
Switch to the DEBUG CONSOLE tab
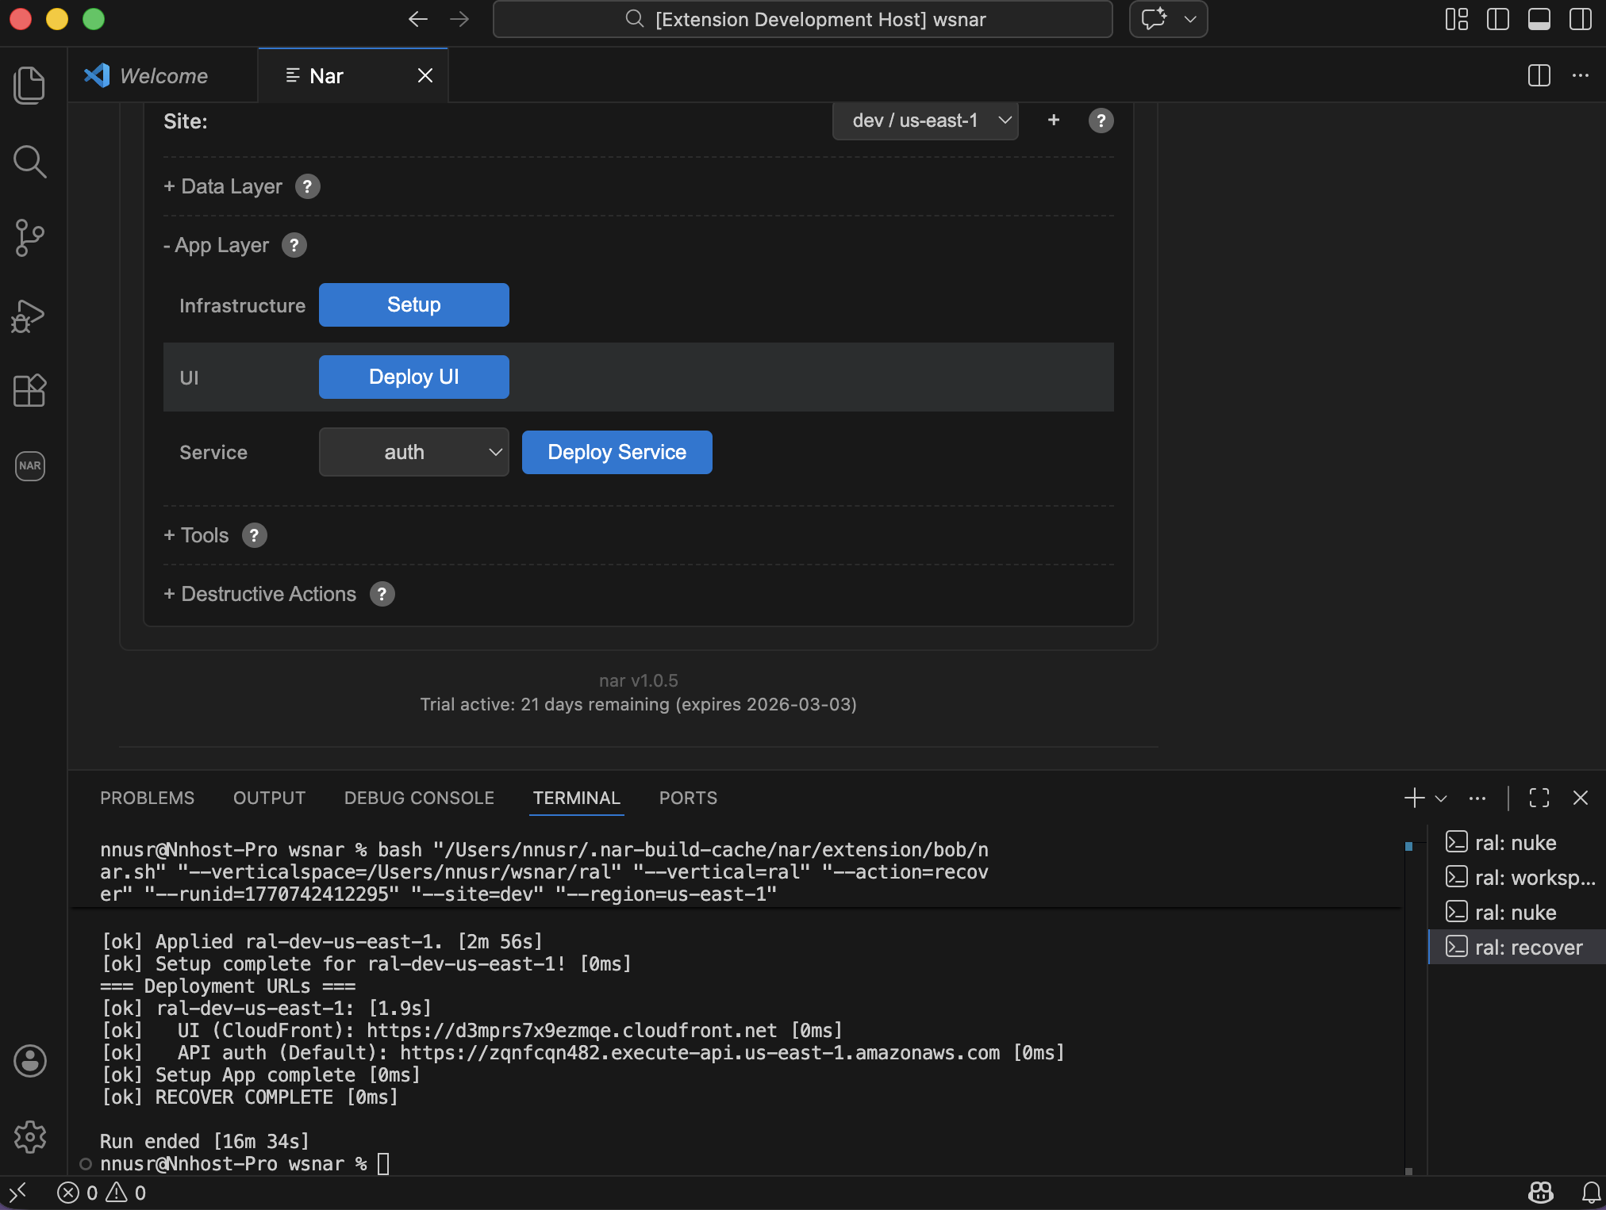418,798
